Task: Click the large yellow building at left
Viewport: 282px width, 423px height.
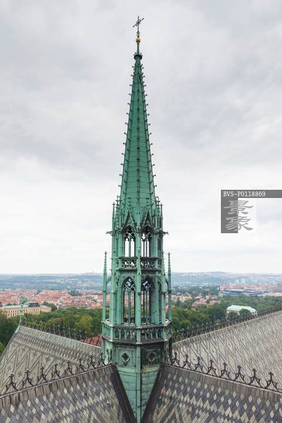Action: pos(24,309)
